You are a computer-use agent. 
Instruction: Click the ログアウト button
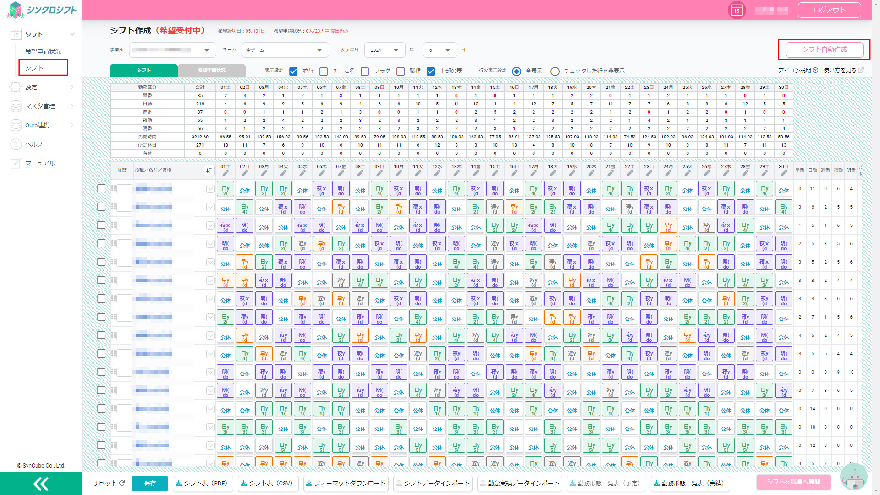click(x=829, y=10)
